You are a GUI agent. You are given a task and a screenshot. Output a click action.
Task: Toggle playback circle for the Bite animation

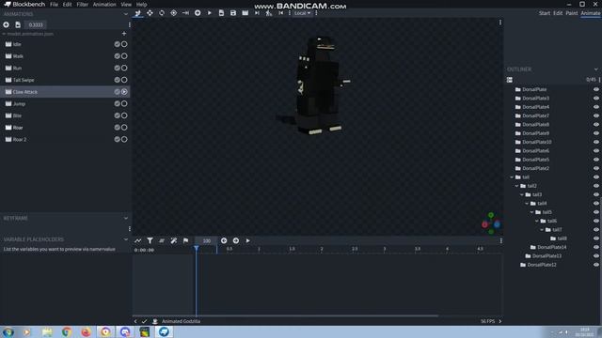pos(124,115)
